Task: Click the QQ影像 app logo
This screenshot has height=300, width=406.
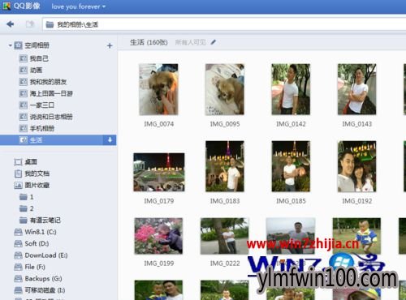Action: click(6, 6)
